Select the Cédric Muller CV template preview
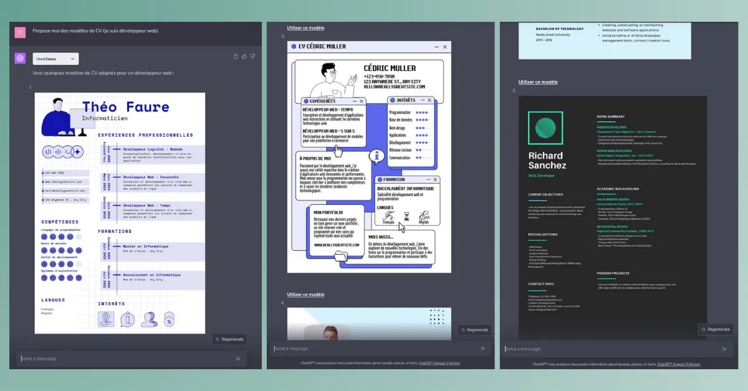The width and height of the screenshot is (748, 391). tap(369, 157)
